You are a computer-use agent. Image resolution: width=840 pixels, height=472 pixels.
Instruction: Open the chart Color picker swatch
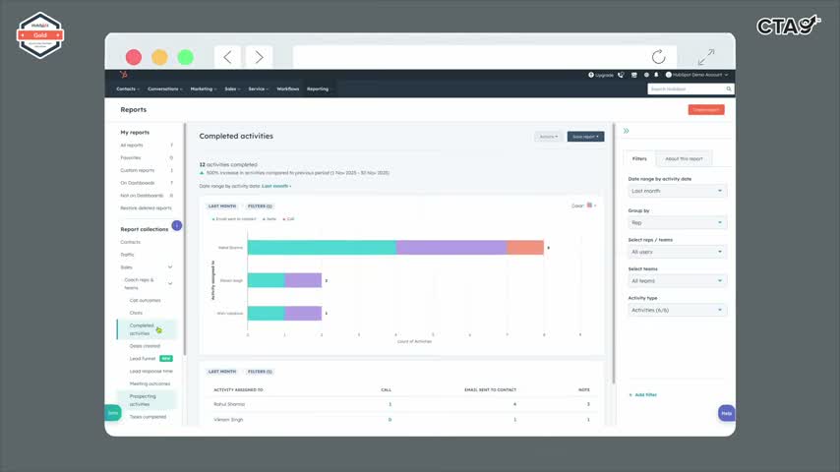click(590, 206)
